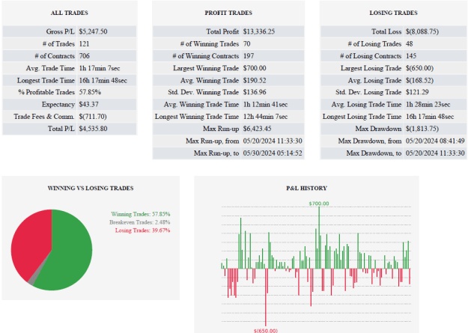Click the $(650.00) trough label on P&L chart
Viewport: 468px width, 333px height.
coord(266,331)
